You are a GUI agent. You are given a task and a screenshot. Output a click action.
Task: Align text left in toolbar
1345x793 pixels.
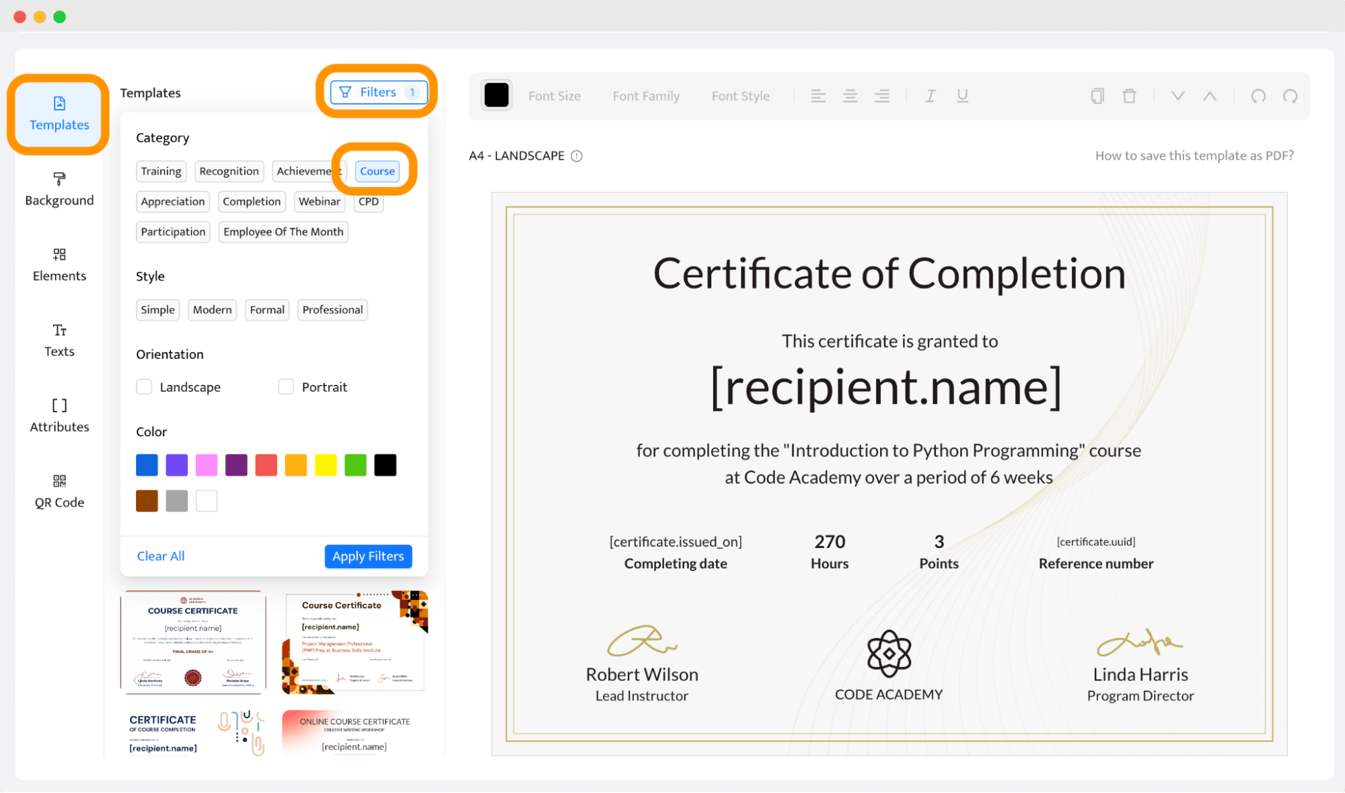pyautogui.click(x=818, y=96)
